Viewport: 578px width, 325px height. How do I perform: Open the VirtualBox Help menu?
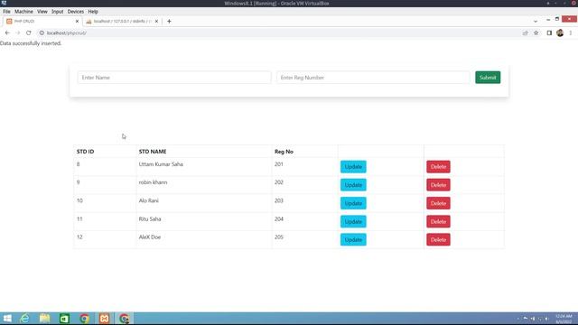[93, 12]
